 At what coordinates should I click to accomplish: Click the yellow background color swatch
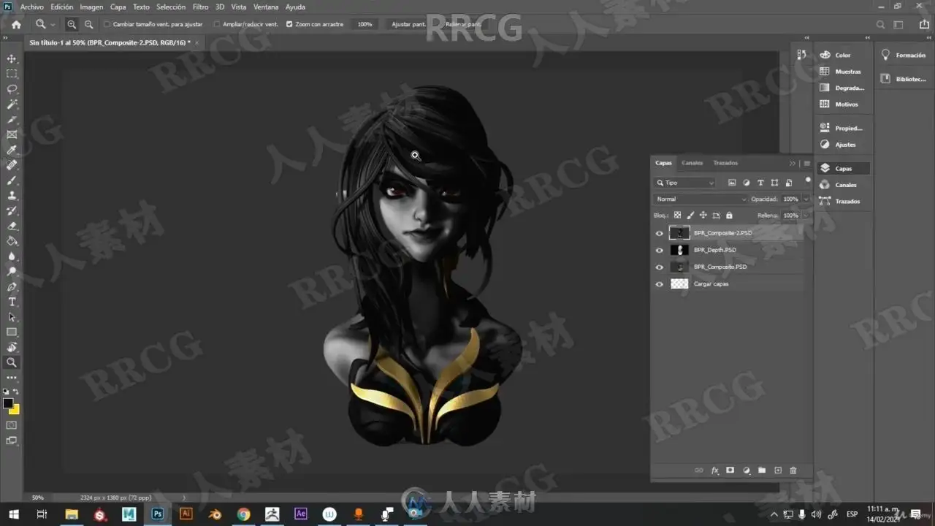tap(16, 411)
